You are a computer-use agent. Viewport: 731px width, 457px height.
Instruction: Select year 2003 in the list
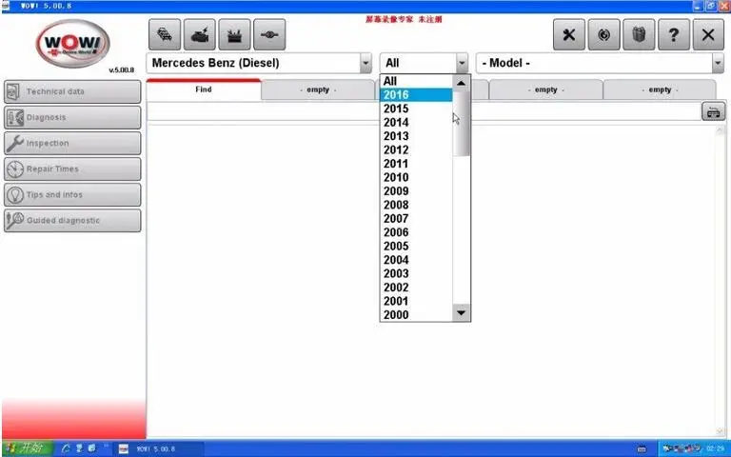point(416,274)
